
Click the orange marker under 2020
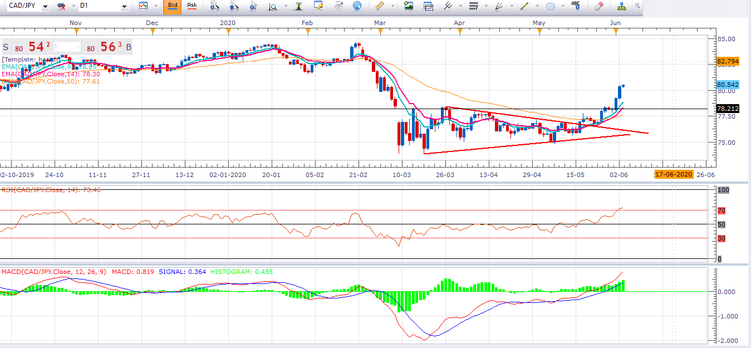coord(228,32)
